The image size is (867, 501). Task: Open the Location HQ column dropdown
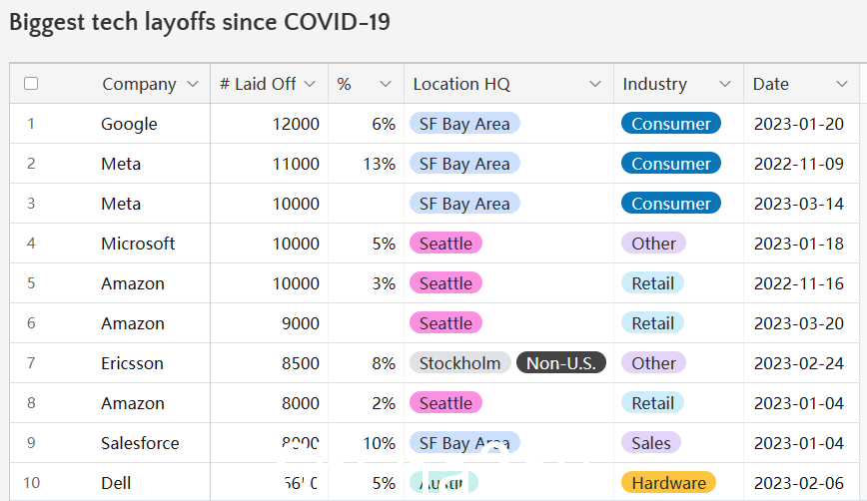click(x=595, y=84)
